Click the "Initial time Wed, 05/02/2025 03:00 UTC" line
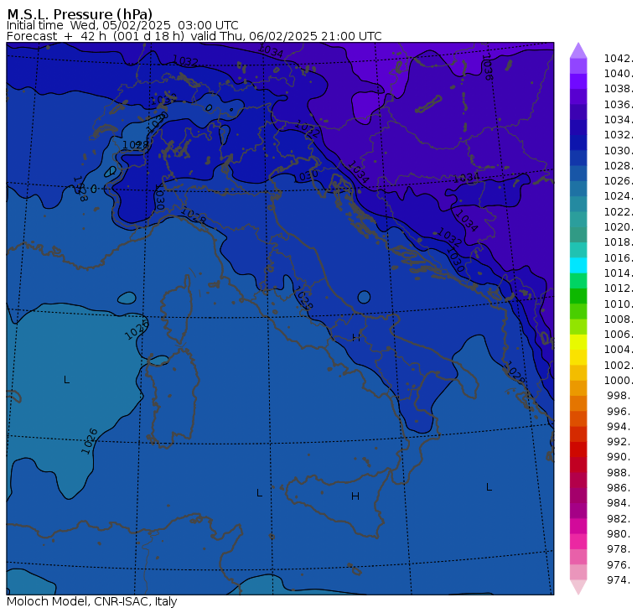This screenshot has height=613, width=637. pos(122,25)
